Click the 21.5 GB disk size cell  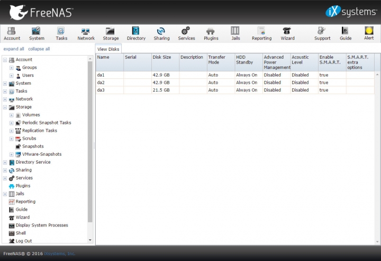(x=165, y=90)
